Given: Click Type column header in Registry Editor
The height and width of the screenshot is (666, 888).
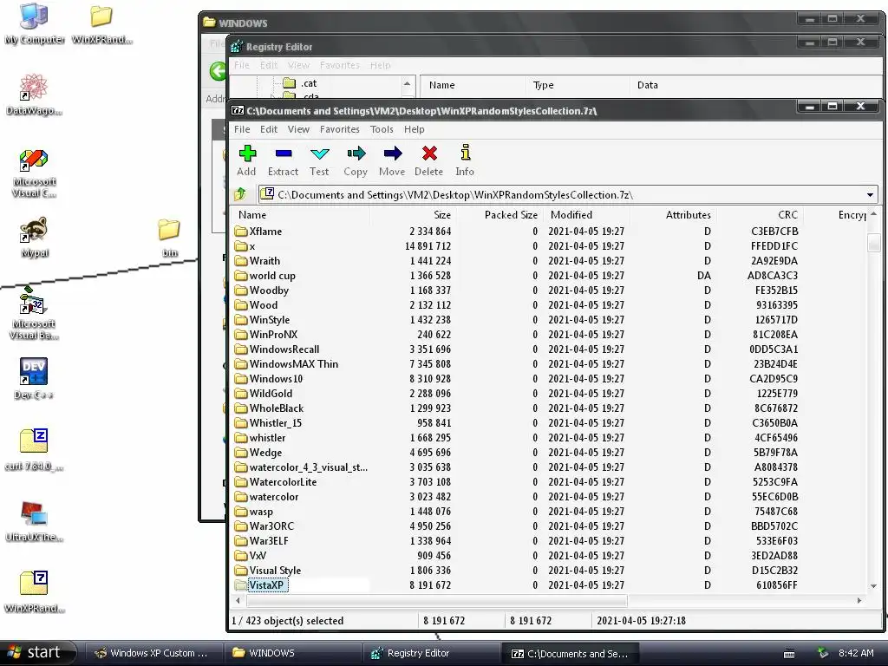Looking at the screenshot, I should point(578,85).
